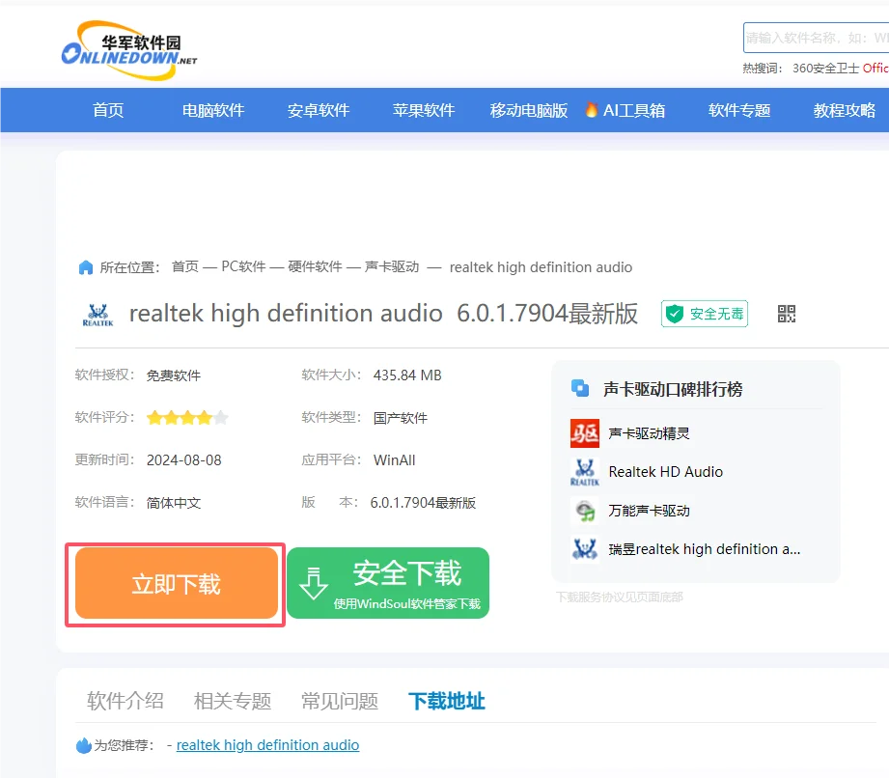
Task: Click the Onlinedown 华军软件园 logo
Action: pyautogui.click(x=128, y=50)
